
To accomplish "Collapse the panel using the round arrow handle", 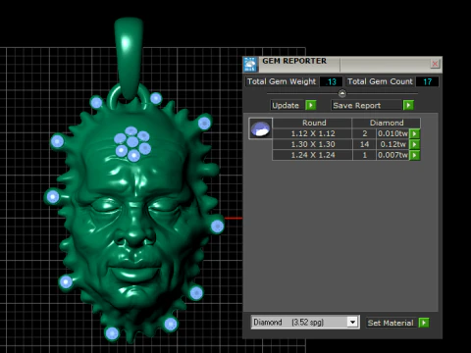I will coord(342,94).
